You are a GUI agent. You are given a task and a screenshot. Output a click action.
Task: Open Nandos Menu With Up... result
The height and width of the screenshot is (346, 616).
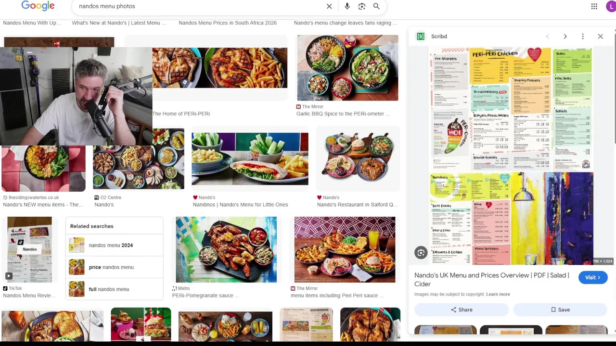(x=32, y=23)
